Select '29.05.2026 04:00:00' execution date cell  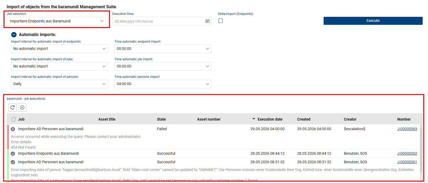[268, 129]
